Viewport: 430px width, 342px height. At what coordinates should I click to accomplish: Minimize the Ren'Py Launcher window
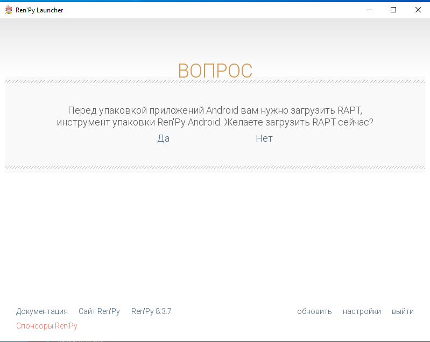[x=369, y=10]
